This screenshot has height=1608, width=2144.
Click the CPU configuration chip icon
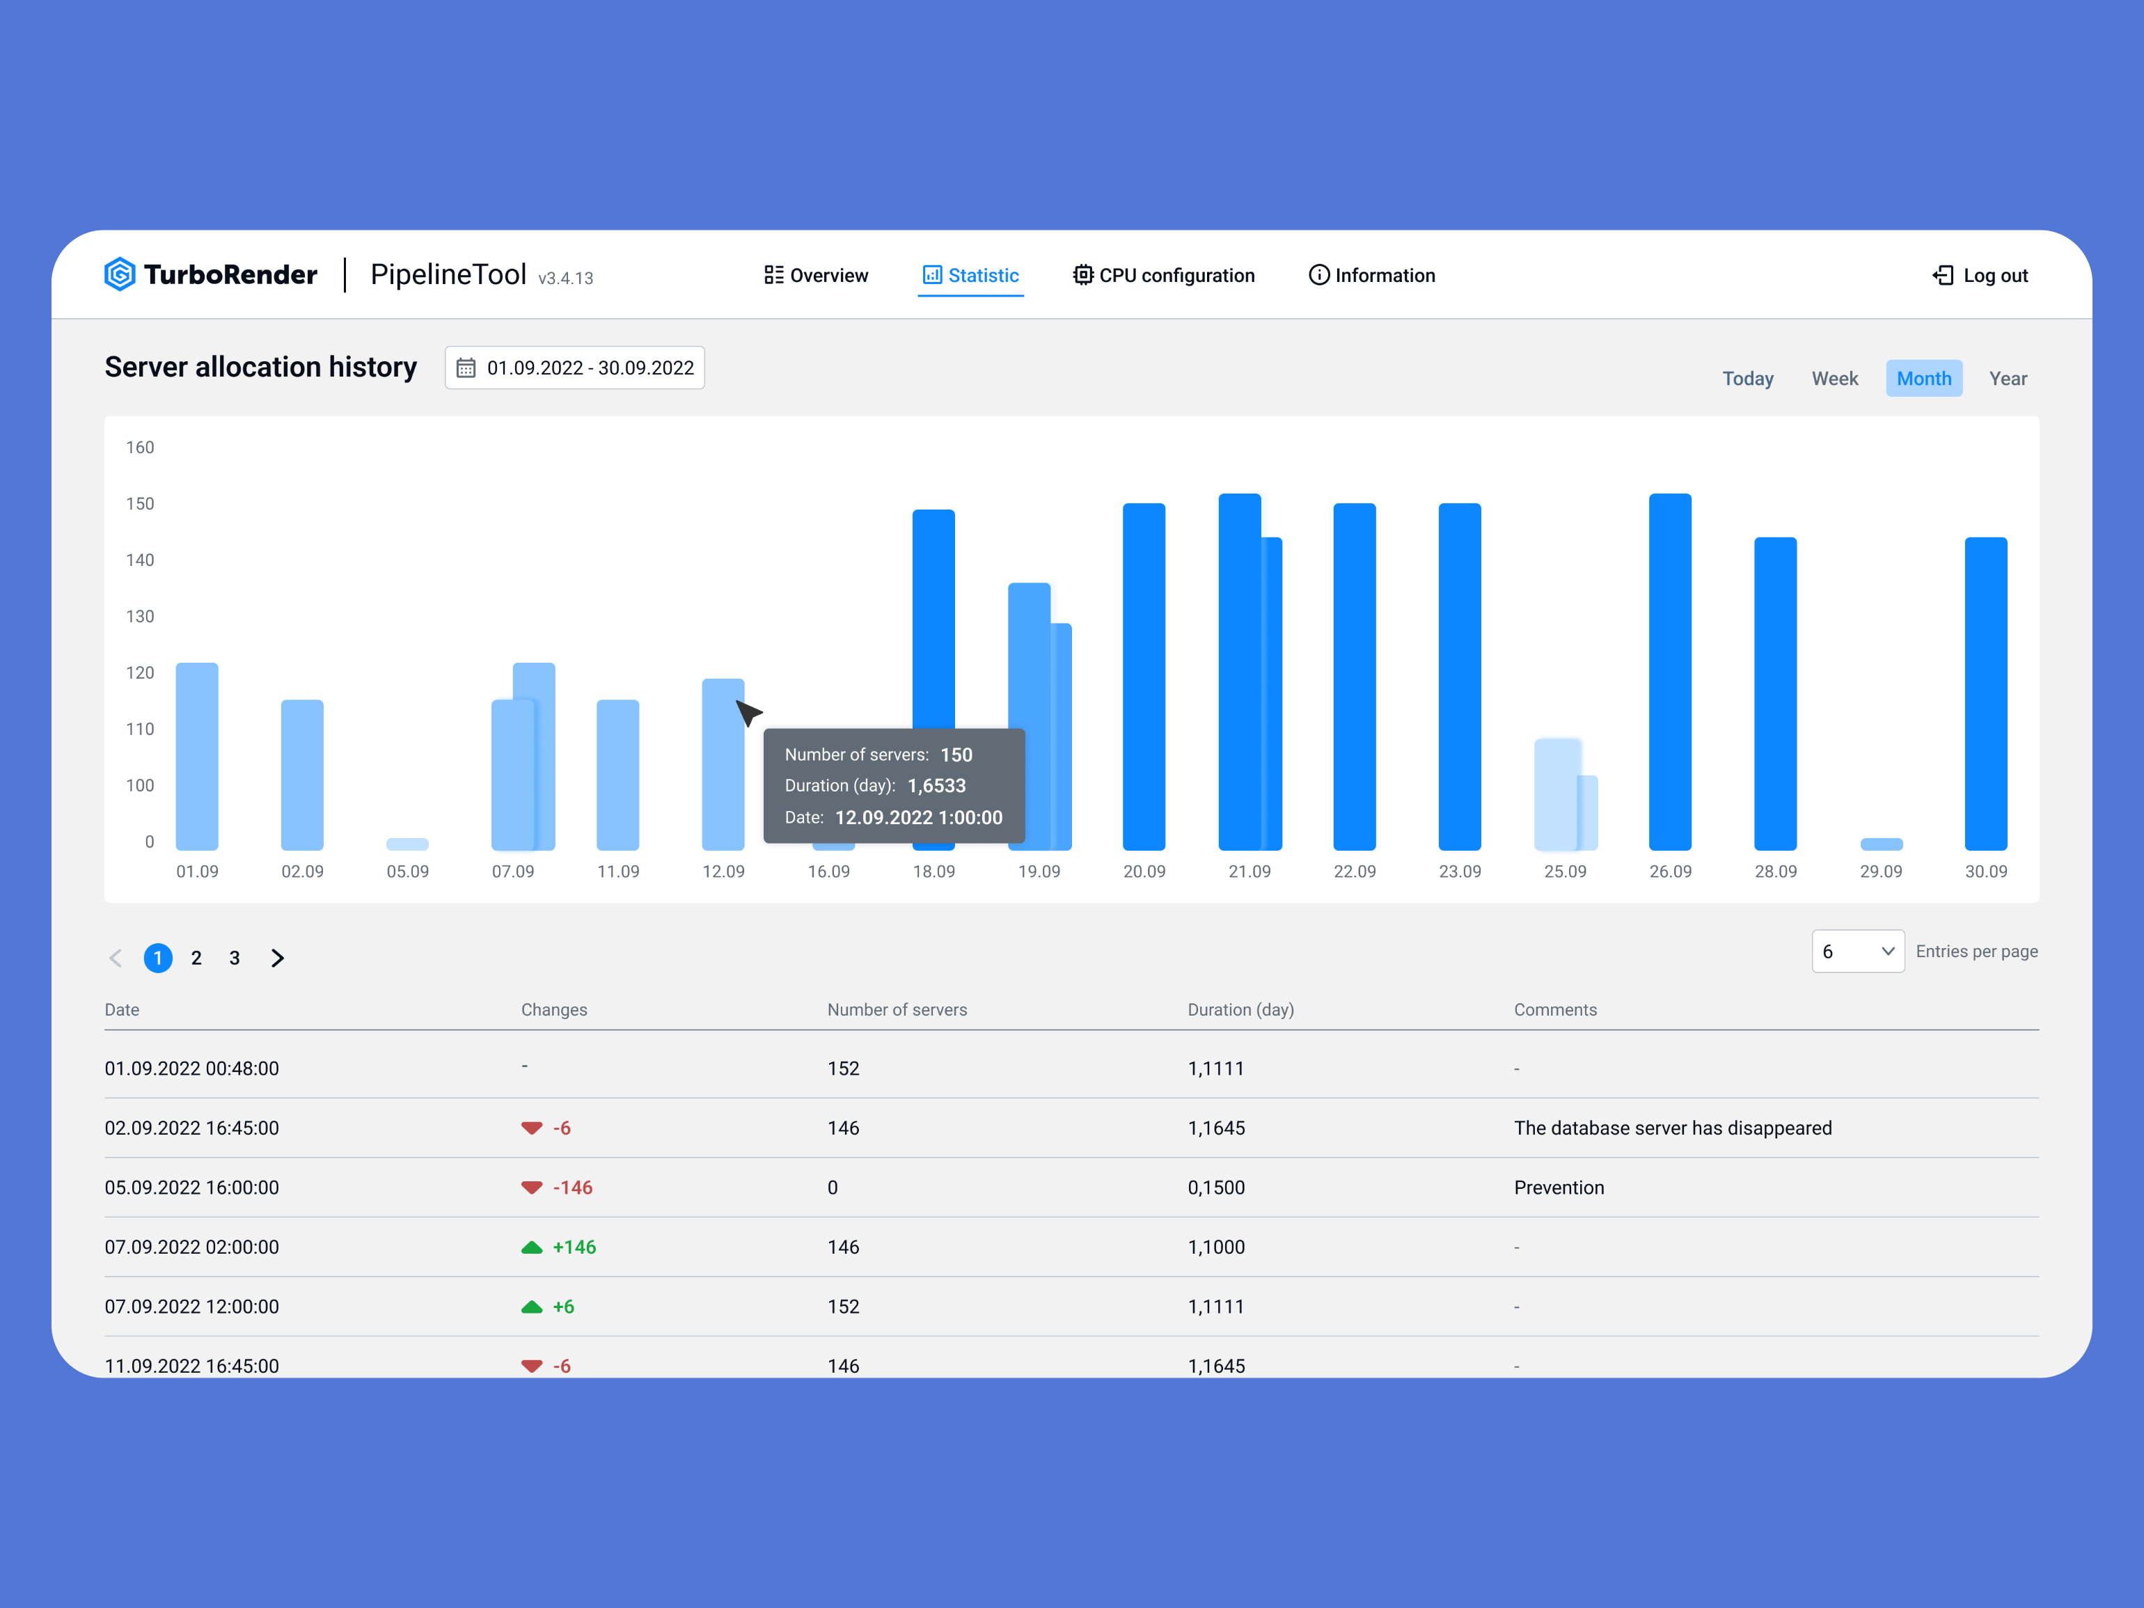(1082, 275)
